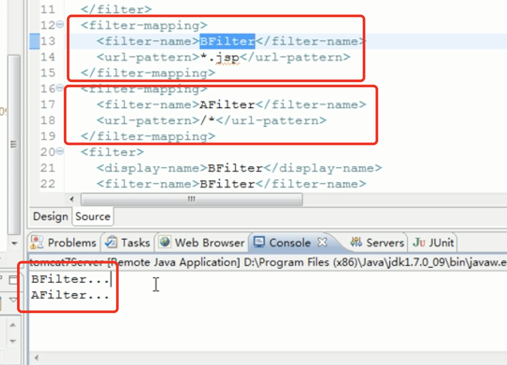Image resolution: width=507 pixels, height=365 pixels.
Task: Click the console scrollbar left arrow
Action: pyautogui.click(x=37, y=358)
